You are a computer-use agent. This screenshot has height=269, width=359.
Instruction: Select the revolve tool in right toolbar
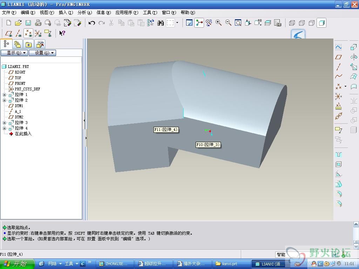coord(353,57)
